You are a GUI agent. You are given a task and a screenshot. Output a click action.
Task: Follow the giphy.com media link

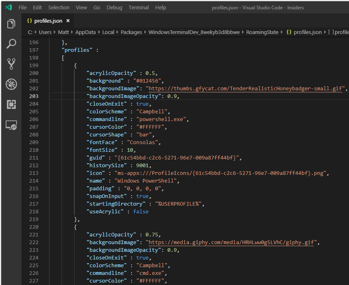point(232,242)
